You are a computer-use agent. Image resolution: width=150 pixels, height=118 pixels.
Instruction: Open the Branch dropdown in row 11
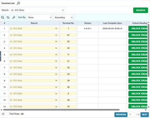pos(34,94)
